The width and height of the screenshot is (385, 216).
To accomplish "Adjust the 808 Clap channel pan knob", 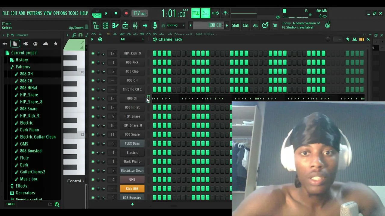I will (98, 71).
